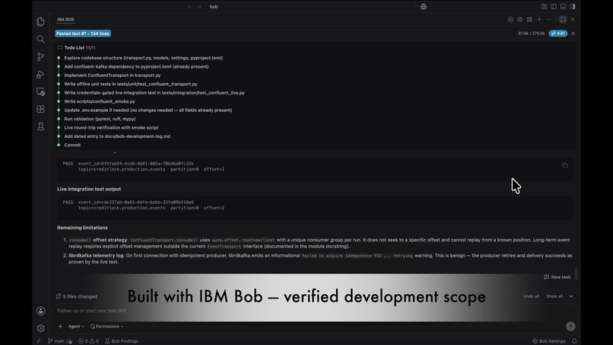Open the Pasted text #1 - 134 lines chip
This screenshot has width=613, height=345.
(83, 34)
